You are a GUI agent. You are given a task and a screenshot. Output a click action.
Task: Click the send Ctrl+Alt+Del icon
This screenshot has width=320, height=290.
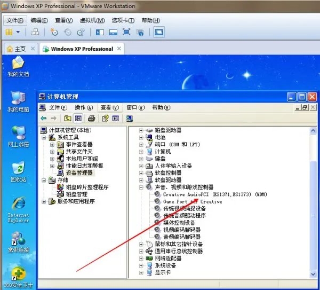click(35, 33)
